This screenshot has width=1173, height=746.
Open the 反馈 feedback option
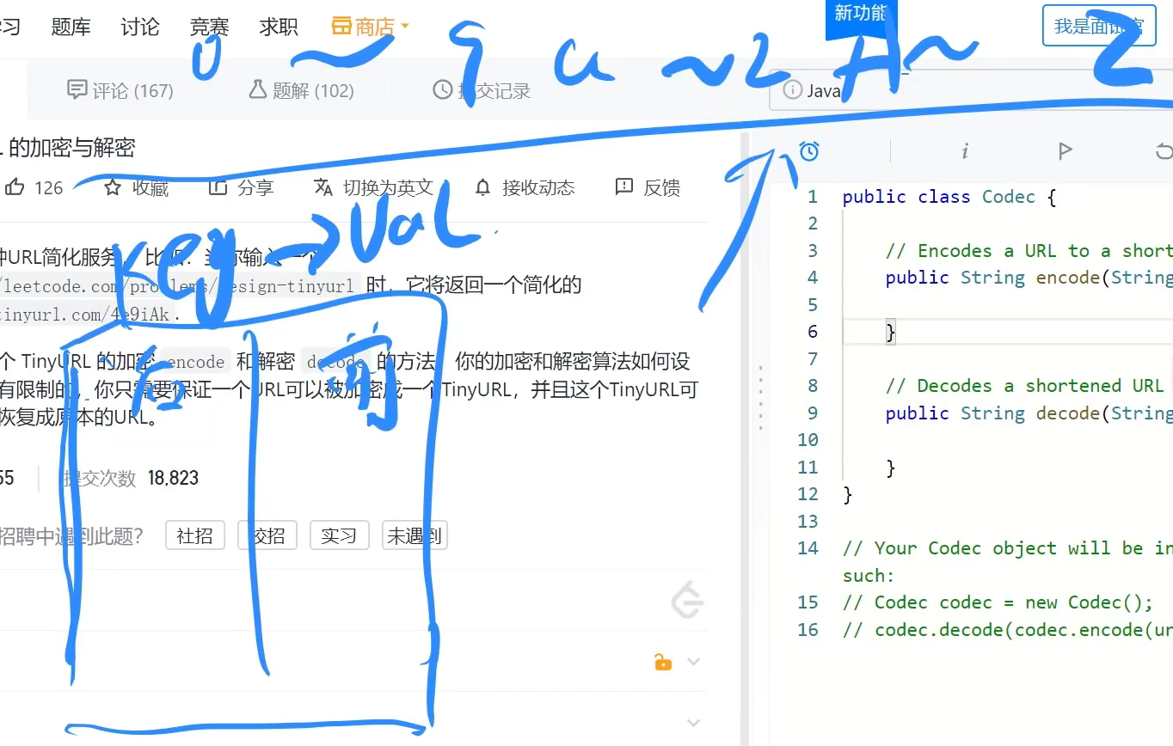[x=648, y=187]
